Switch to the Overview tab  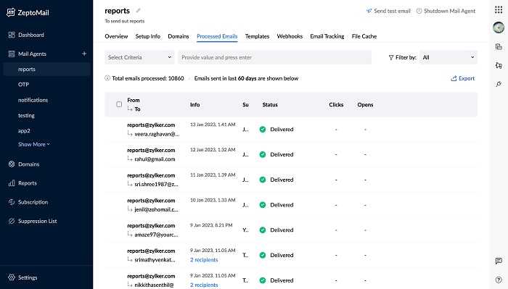coord(116,36)
